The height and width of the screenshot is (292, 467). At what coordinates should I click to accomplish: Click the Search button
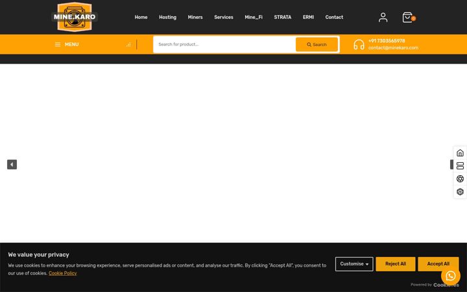pyautogui.click(x=317, y=44)
